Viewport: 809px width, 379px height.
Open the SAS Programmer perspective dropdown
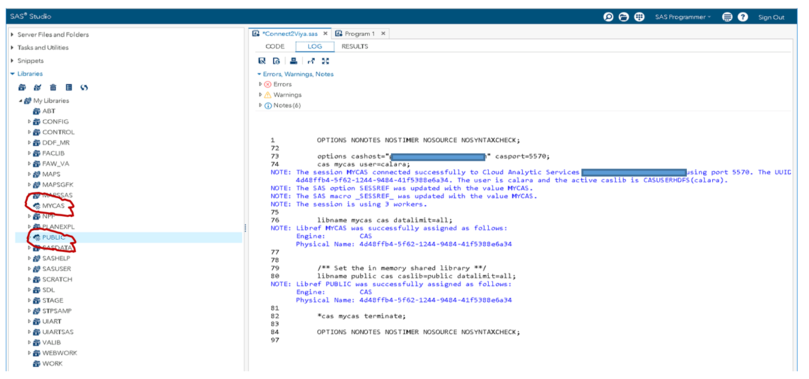tap(683, 17)
